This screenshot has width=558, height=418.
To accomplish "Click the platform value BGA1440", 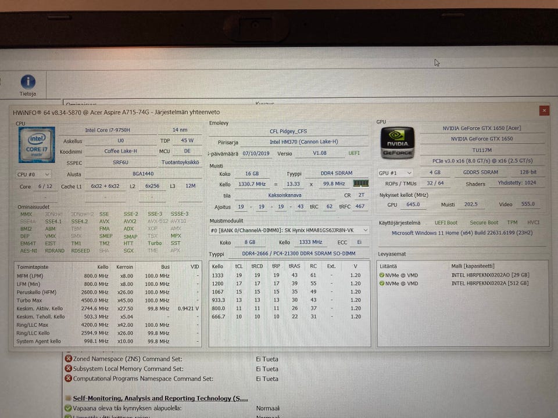I will pyautogui.click(x=143, y=174).
